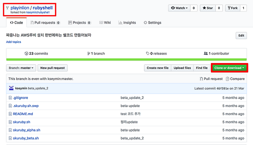Open the .gitignore file
The width and height of the screenshot is (253, 145).
tap(20, 97)
